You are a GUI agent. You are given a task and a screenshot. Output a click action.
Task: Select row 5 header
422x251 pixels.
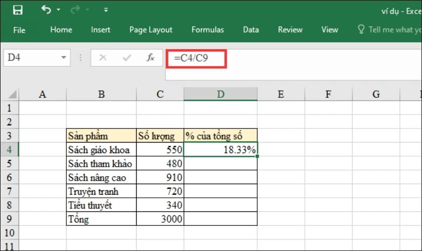10,163
